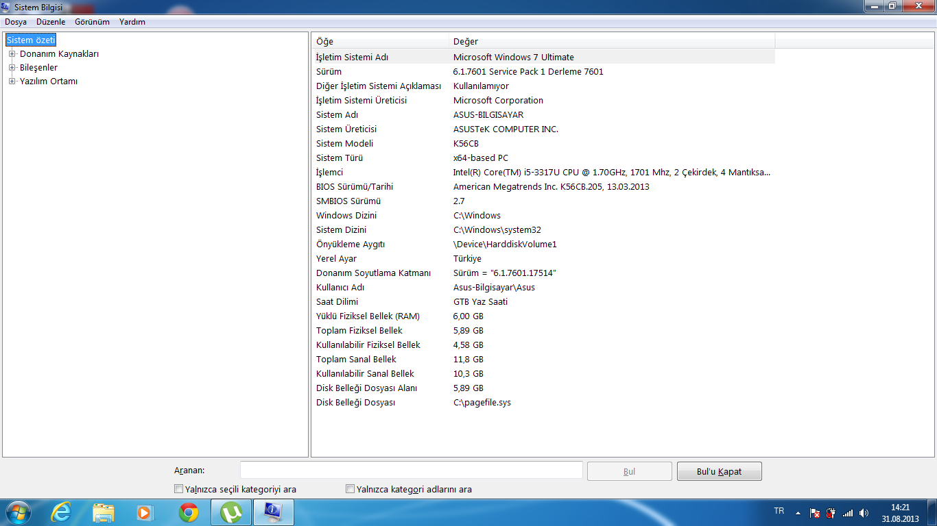
Task: Click the value 'Microsoft Windows 7 Ultimate'
Action: [x=514, y=57]
